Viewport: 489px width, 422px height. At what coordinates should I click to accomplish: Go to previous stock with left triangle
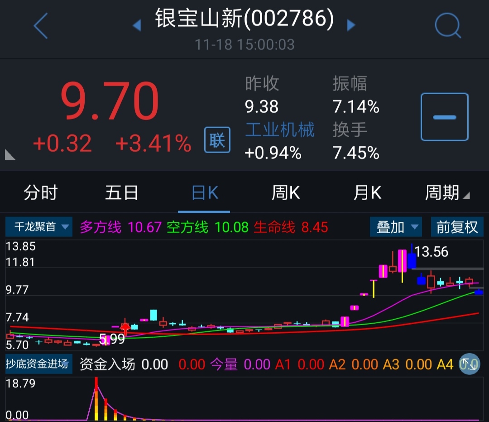pos(137,25)
